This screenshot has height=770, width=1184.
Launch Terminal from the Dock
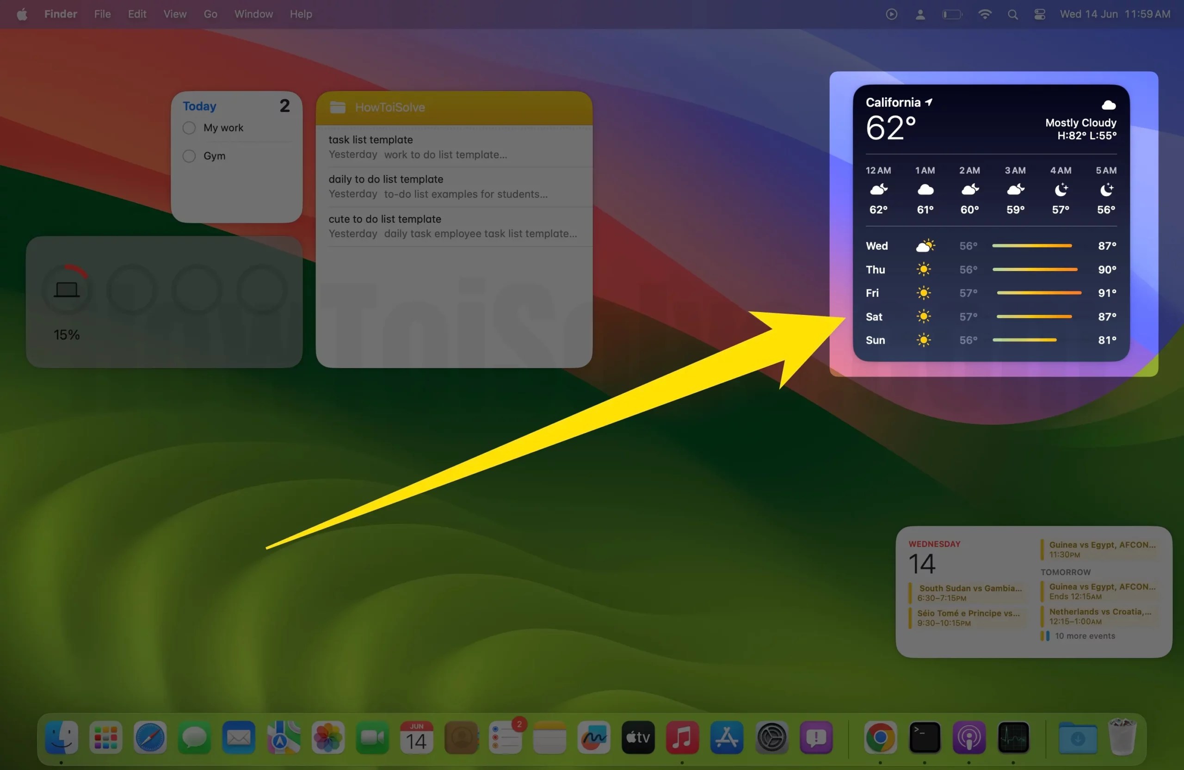coord(925,738)
